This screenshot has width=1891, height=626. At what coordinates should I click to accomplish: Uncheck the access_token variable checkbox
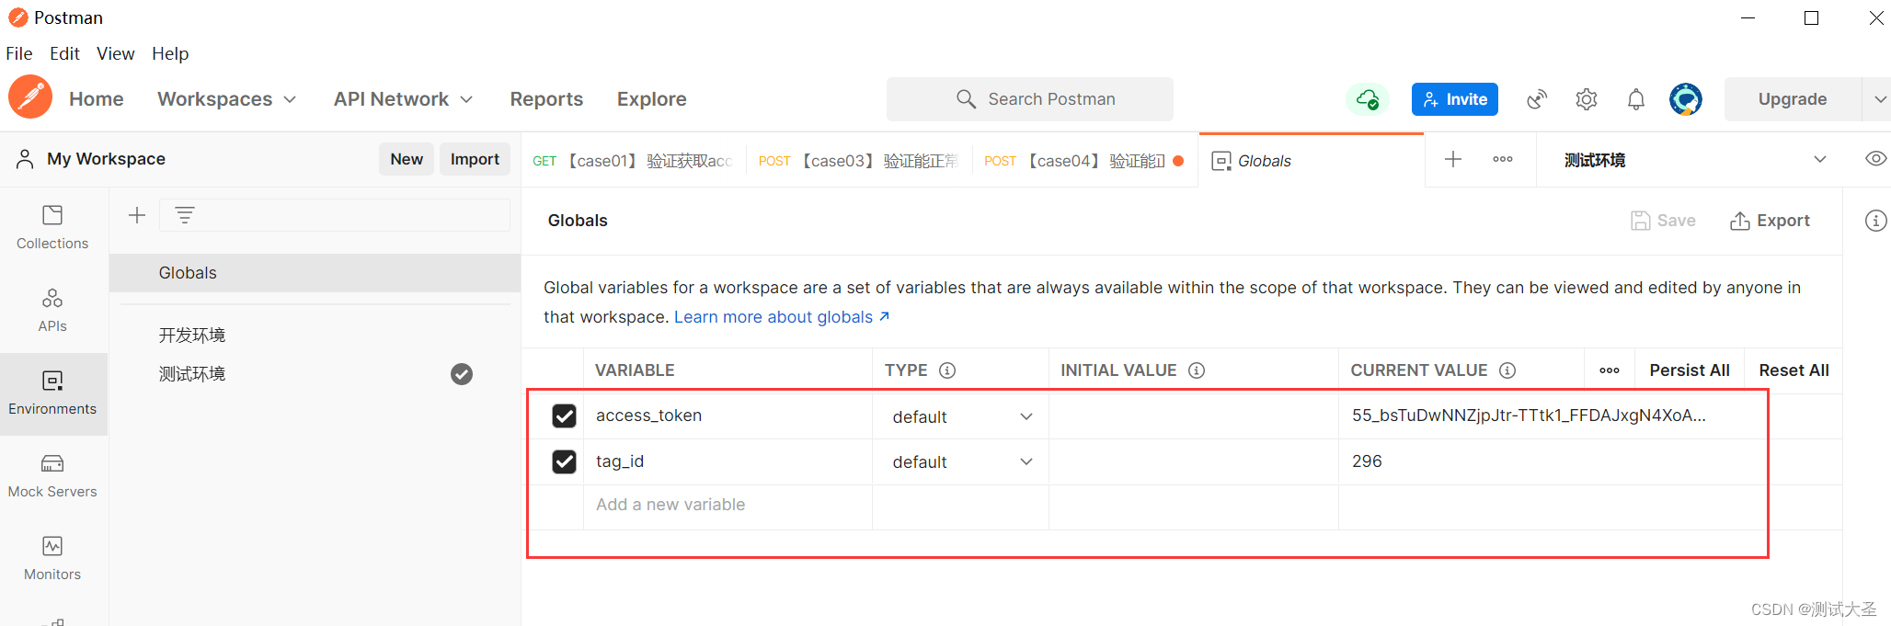pyautogui.click(x=564, y=416)
